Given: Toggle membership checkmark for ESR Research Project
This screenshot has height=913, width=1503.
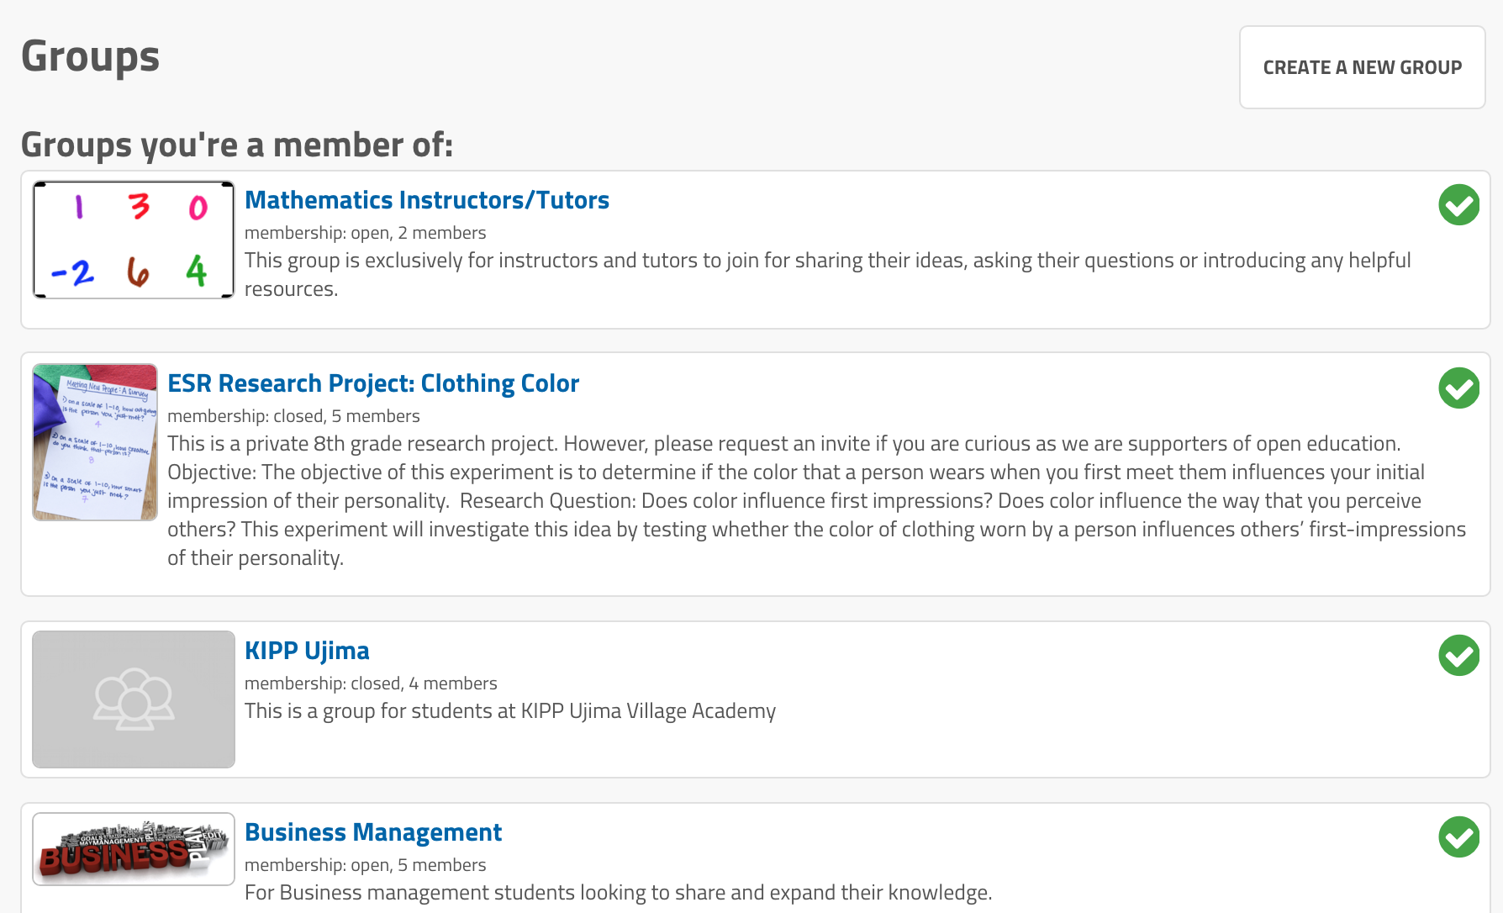Looking at the screenshot, I should (1458, 388).
